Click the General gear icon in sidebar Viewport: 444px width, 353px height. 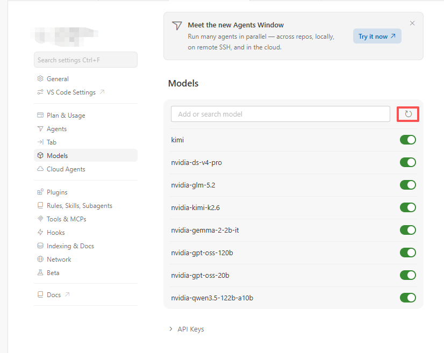click(40, 78)
